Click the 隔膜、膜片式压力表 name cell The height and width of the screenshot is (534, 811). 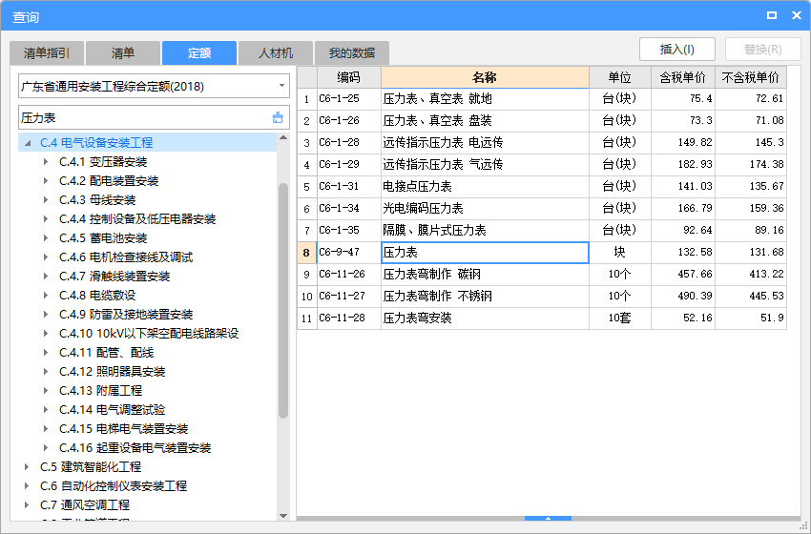point(485,231)
